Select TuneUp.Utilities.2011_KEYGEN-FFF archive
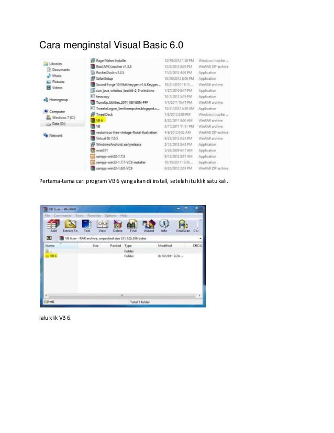This screenshot has width=334, height=433. pyautogui.click(x=119, y=102)
